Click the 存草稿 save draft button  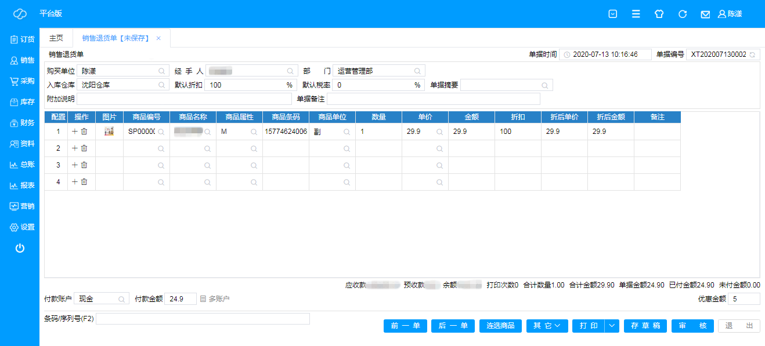click(645, 326)
